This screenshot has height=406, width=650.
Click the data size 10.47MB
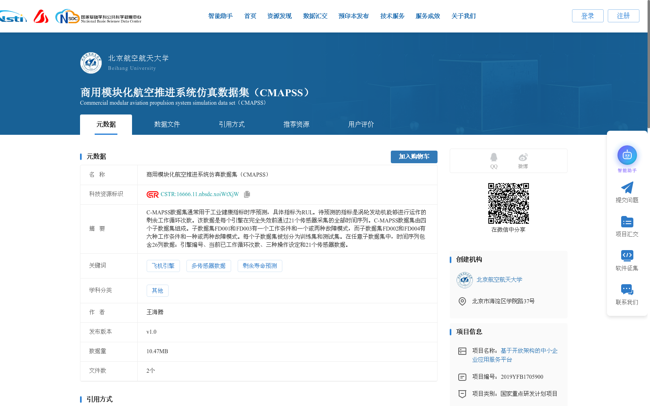pyautogui.click(x=157, y=352)
